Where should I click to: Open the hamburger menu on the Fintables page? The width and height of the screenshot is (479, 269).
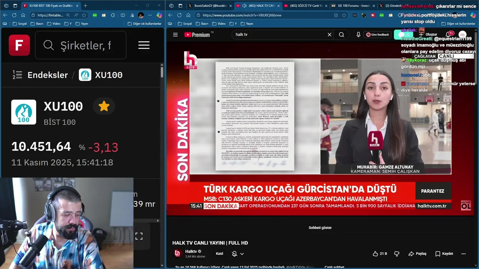(x=144, y=45)
